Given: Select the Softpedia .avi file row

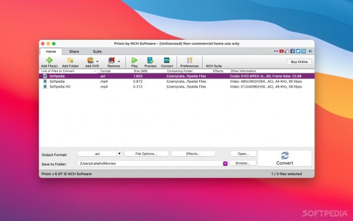Looking at the screenshot, I should tap(176, 76).
